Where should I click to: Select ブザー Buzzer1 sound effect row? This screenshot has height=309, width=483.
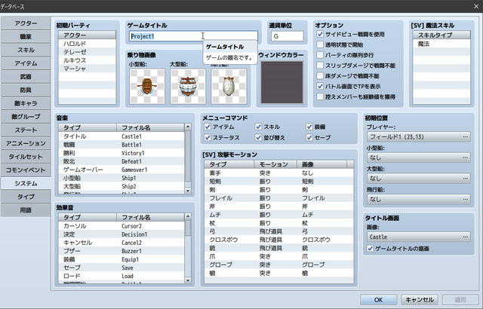pos(122,251)
